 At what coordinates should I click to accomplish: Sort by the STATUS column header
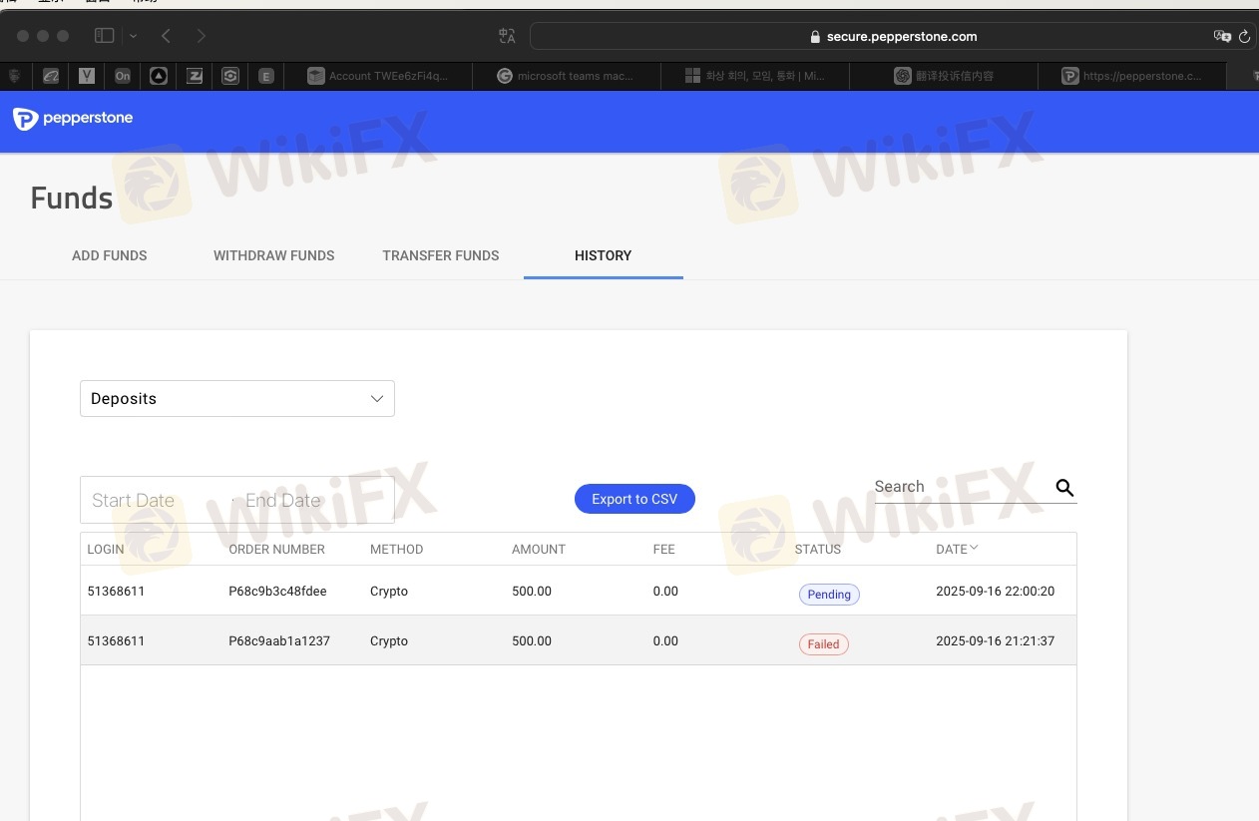818,549
